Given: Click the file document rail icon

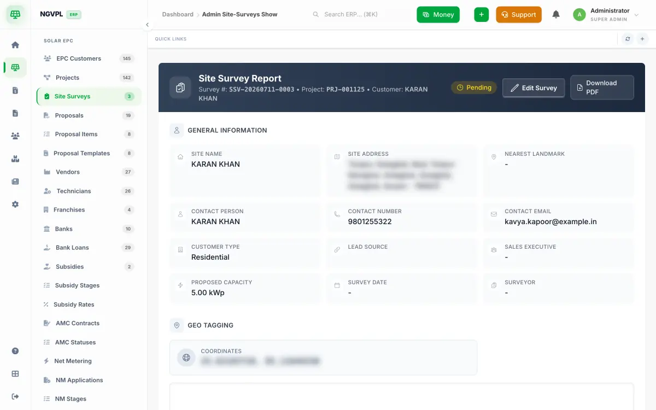Looking at the screenshot, I should [x=15, y=113].
